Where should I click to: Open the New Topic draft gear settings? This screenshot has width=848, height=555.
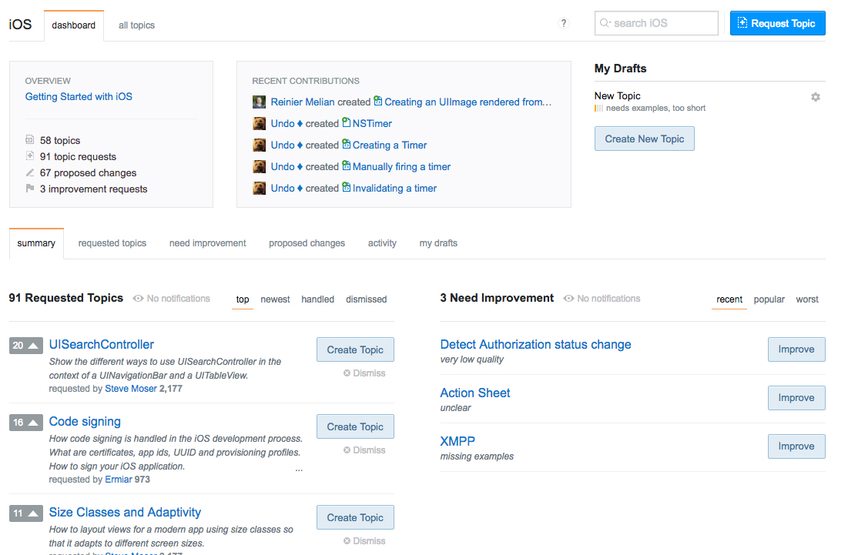coord(816,97)
